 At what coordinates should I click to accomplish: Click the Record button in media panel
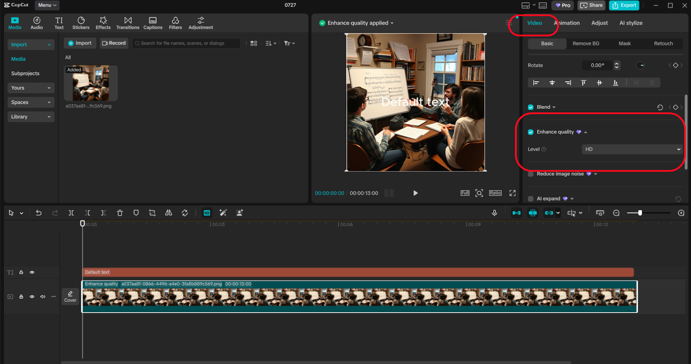coord(114,43)
